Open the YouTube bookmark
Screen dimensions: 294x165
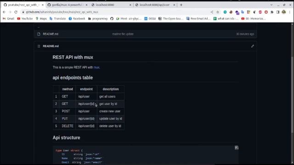pos(25,18)
